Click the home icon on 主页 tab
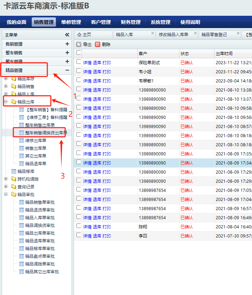 pos(79,34)
